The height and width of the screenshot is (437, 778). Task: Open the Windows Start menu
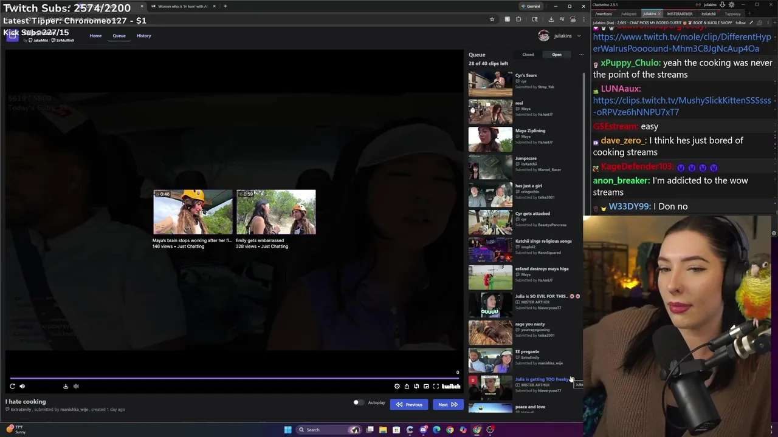[x=287, y=430]
